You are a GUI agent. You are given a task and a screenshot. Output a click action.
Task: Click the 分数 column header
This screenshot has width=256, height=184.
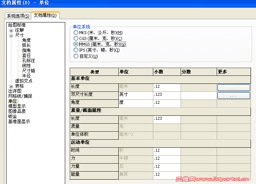pos(199,72)
